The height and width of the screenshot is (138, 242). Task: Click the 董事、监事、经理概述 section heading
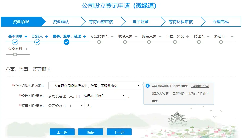(28, 69)
